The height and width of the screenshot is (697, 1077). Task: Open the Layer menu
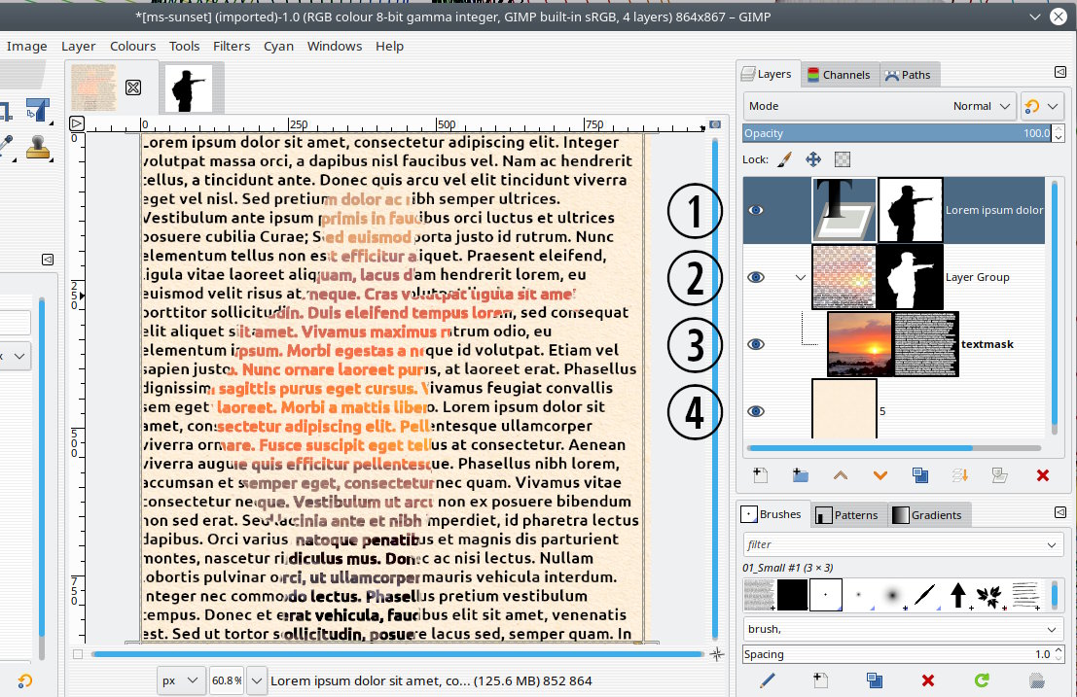[x=78, y=46]
